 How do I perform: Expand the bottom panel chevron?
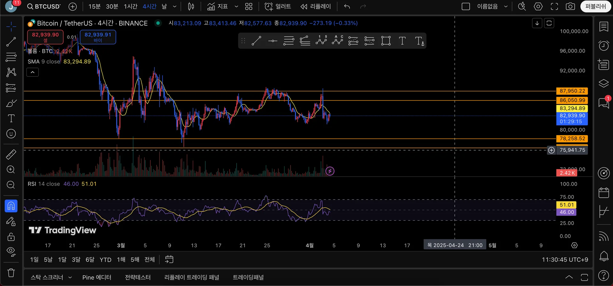tap(569, 277)
